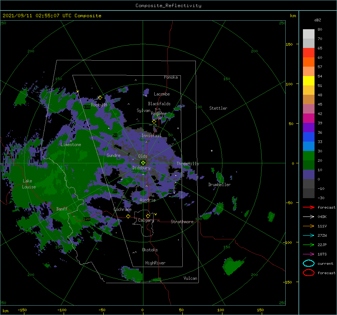
Task: Click the 33 dBZ blue color swatch
Action: 309,146
